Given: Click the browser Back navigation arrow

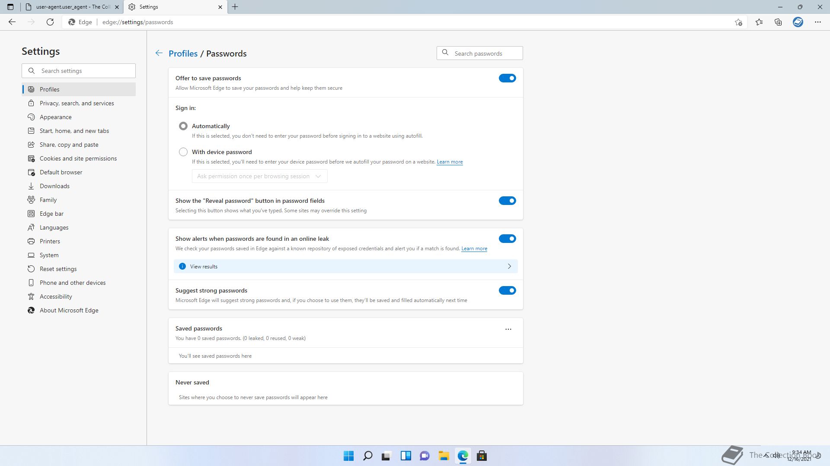Looking at the screenshot, I should (x=12, y=22).
